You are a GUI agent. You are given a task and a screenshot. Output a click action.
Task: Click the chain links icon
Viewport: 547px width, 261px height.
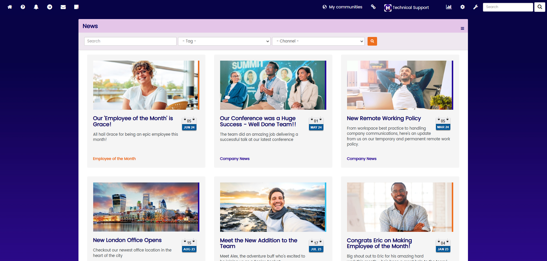(x=373, y=7)
